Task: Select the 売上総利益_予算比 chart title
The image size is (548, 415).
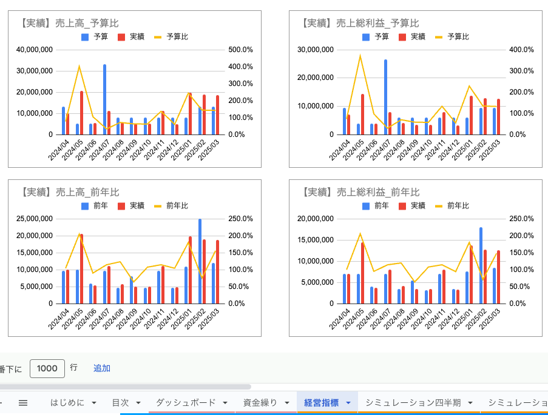Action: pyautogui.click(x=360, y=23)
